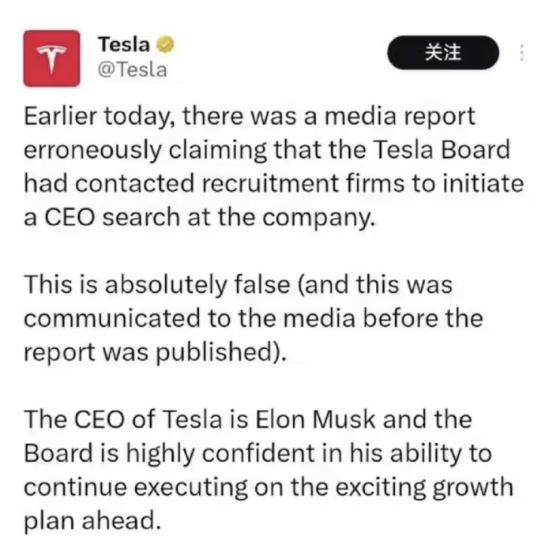Click the phrase 'exciting growth'

tap(424, 488)
